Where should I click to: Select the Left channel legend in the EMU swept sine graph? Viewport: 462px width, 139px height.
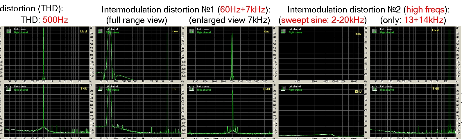(x=295, y=87)
